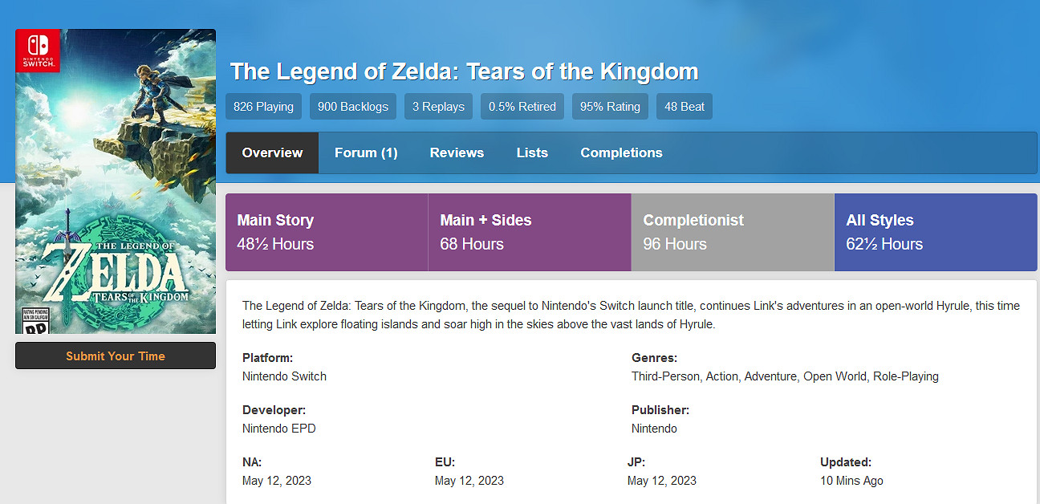Select the 900 Backlogs badge
The height and width of the screenshot is (504, 1040).
point(352,107)
